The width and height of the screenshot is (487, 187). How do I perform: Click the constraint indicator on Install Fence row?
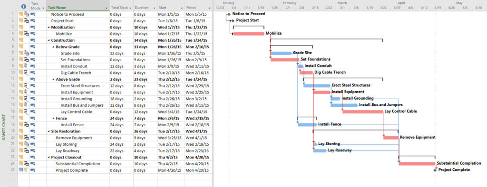point(26,125)
